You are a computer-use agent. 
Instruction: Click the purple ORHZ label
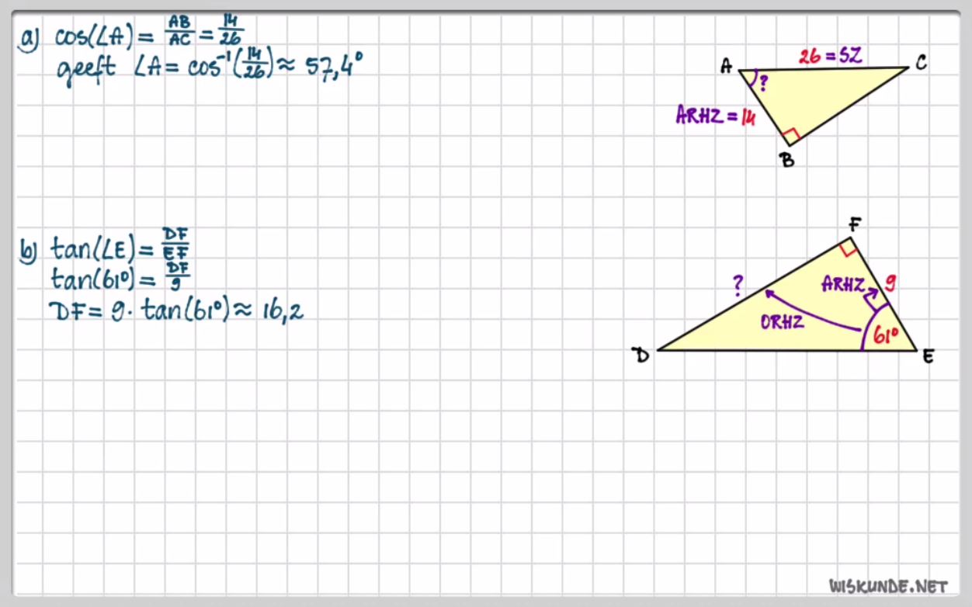(782, 323)
